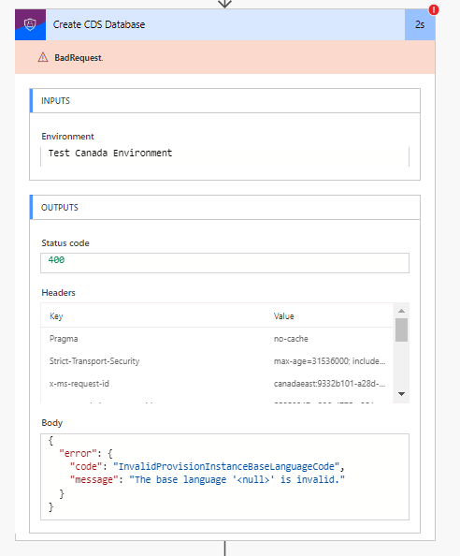The height and width of the screenshot is (556, 460).
Task: Click the BadRequest error message
Action: [79, 58]
